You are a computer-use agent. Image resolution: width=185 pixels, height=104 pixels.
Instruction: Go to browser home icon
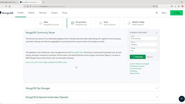point(10,6)
